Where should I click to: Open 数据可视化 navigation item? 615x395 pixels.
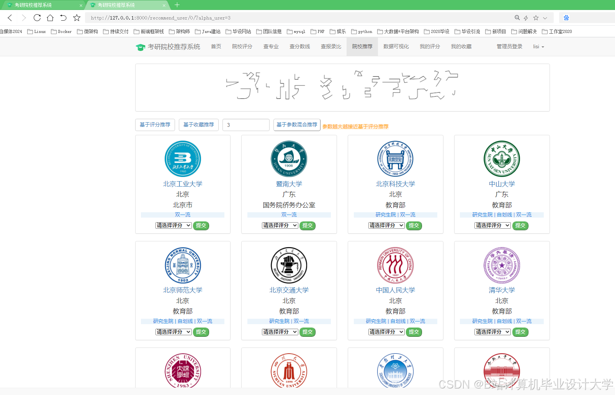click(396, 46)
